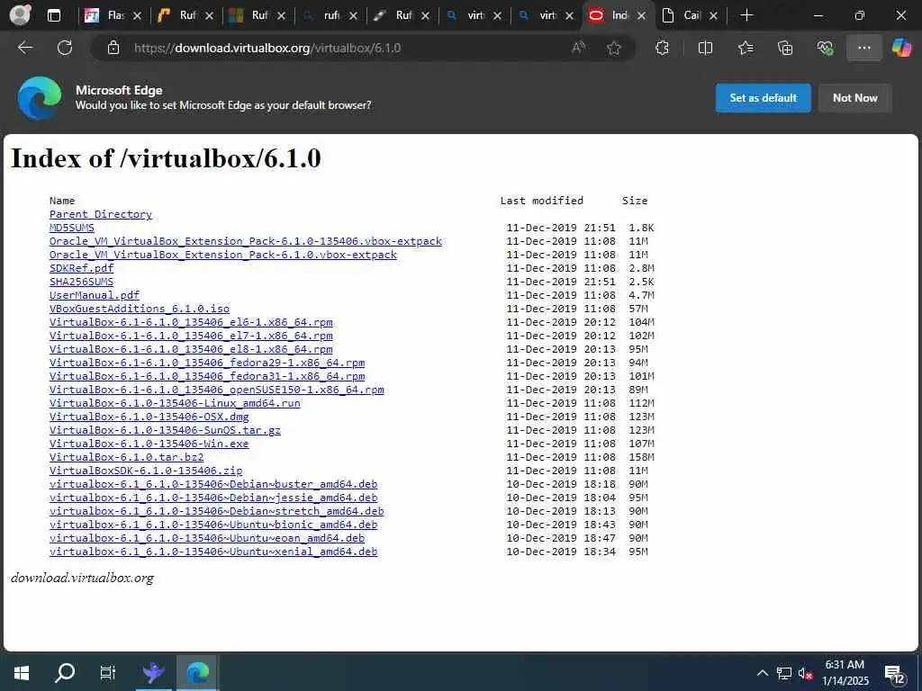Screen dimensions: 922x691
Task: Download the Debian~stretch_amd64.deb link
Action: tap(216, 511)
